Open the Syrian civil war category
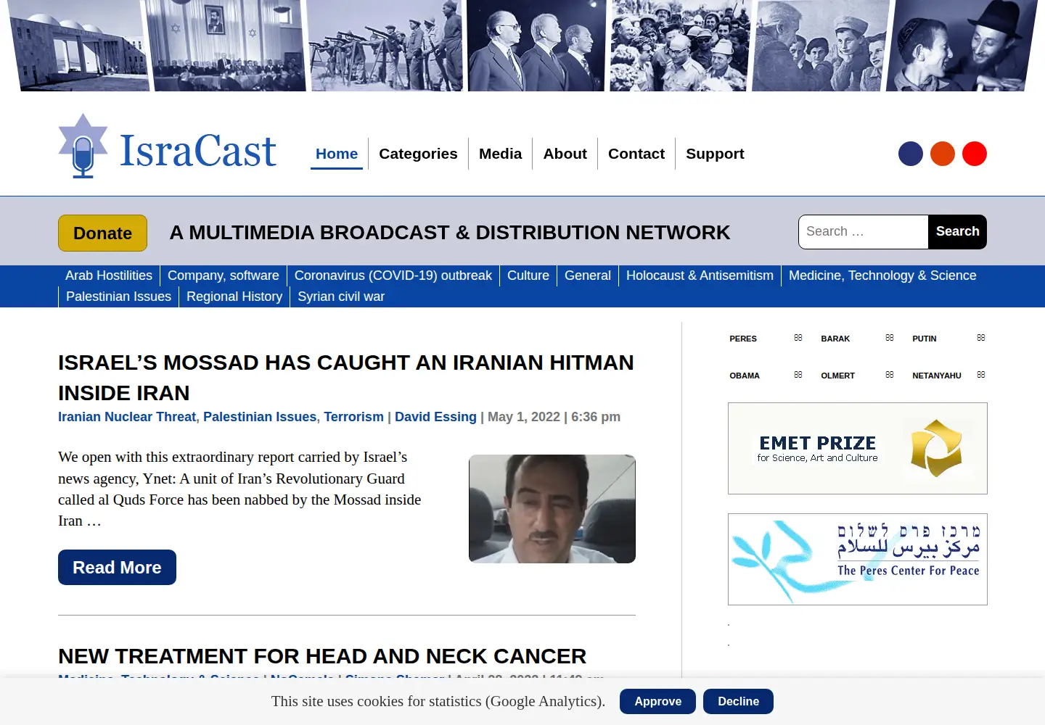The image size is (1045, 725). [341, 297]
